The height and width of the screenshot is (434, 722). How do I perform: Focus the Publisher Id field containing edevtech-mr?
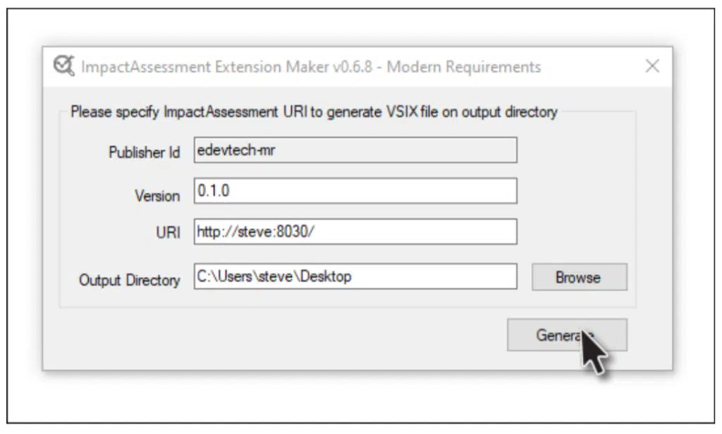[355, 150]
